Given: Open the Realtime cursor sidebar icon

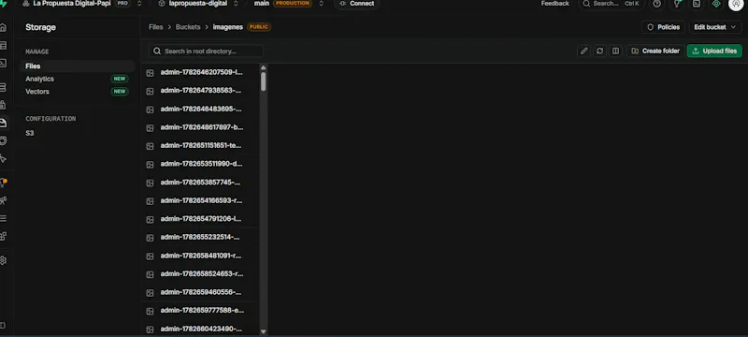Looking at the screenshot, I should point(4,158).
